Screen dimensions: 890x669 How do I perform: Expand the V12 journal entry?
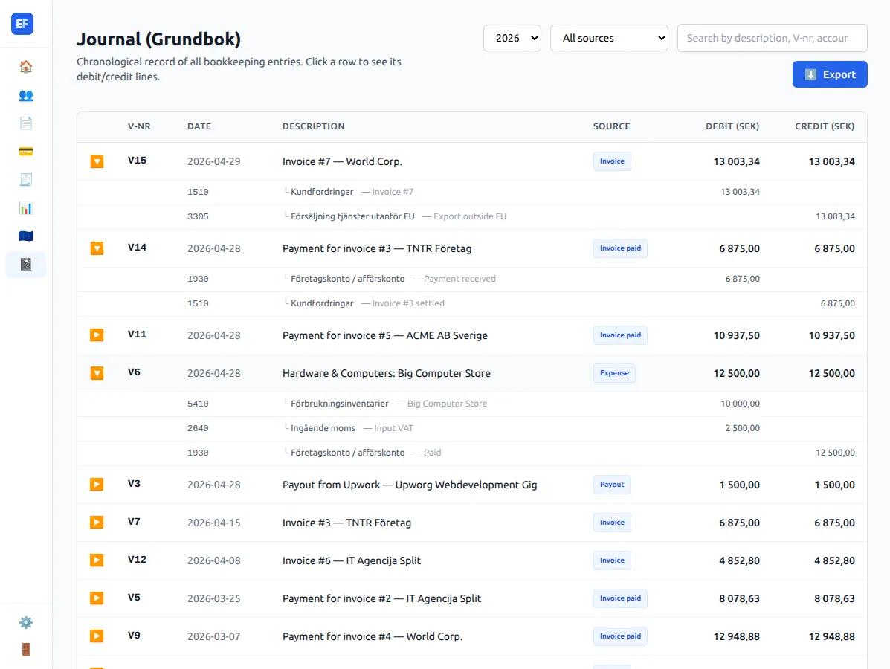point(97,560)
